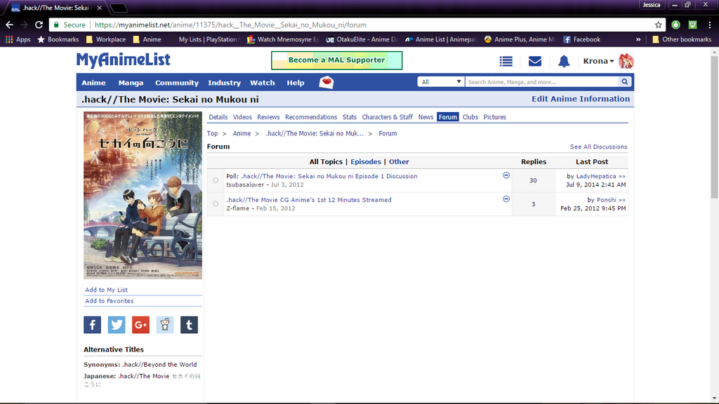
Task: Jump to last post by Ponshi arrows
Action: click(x=622, y=200)
